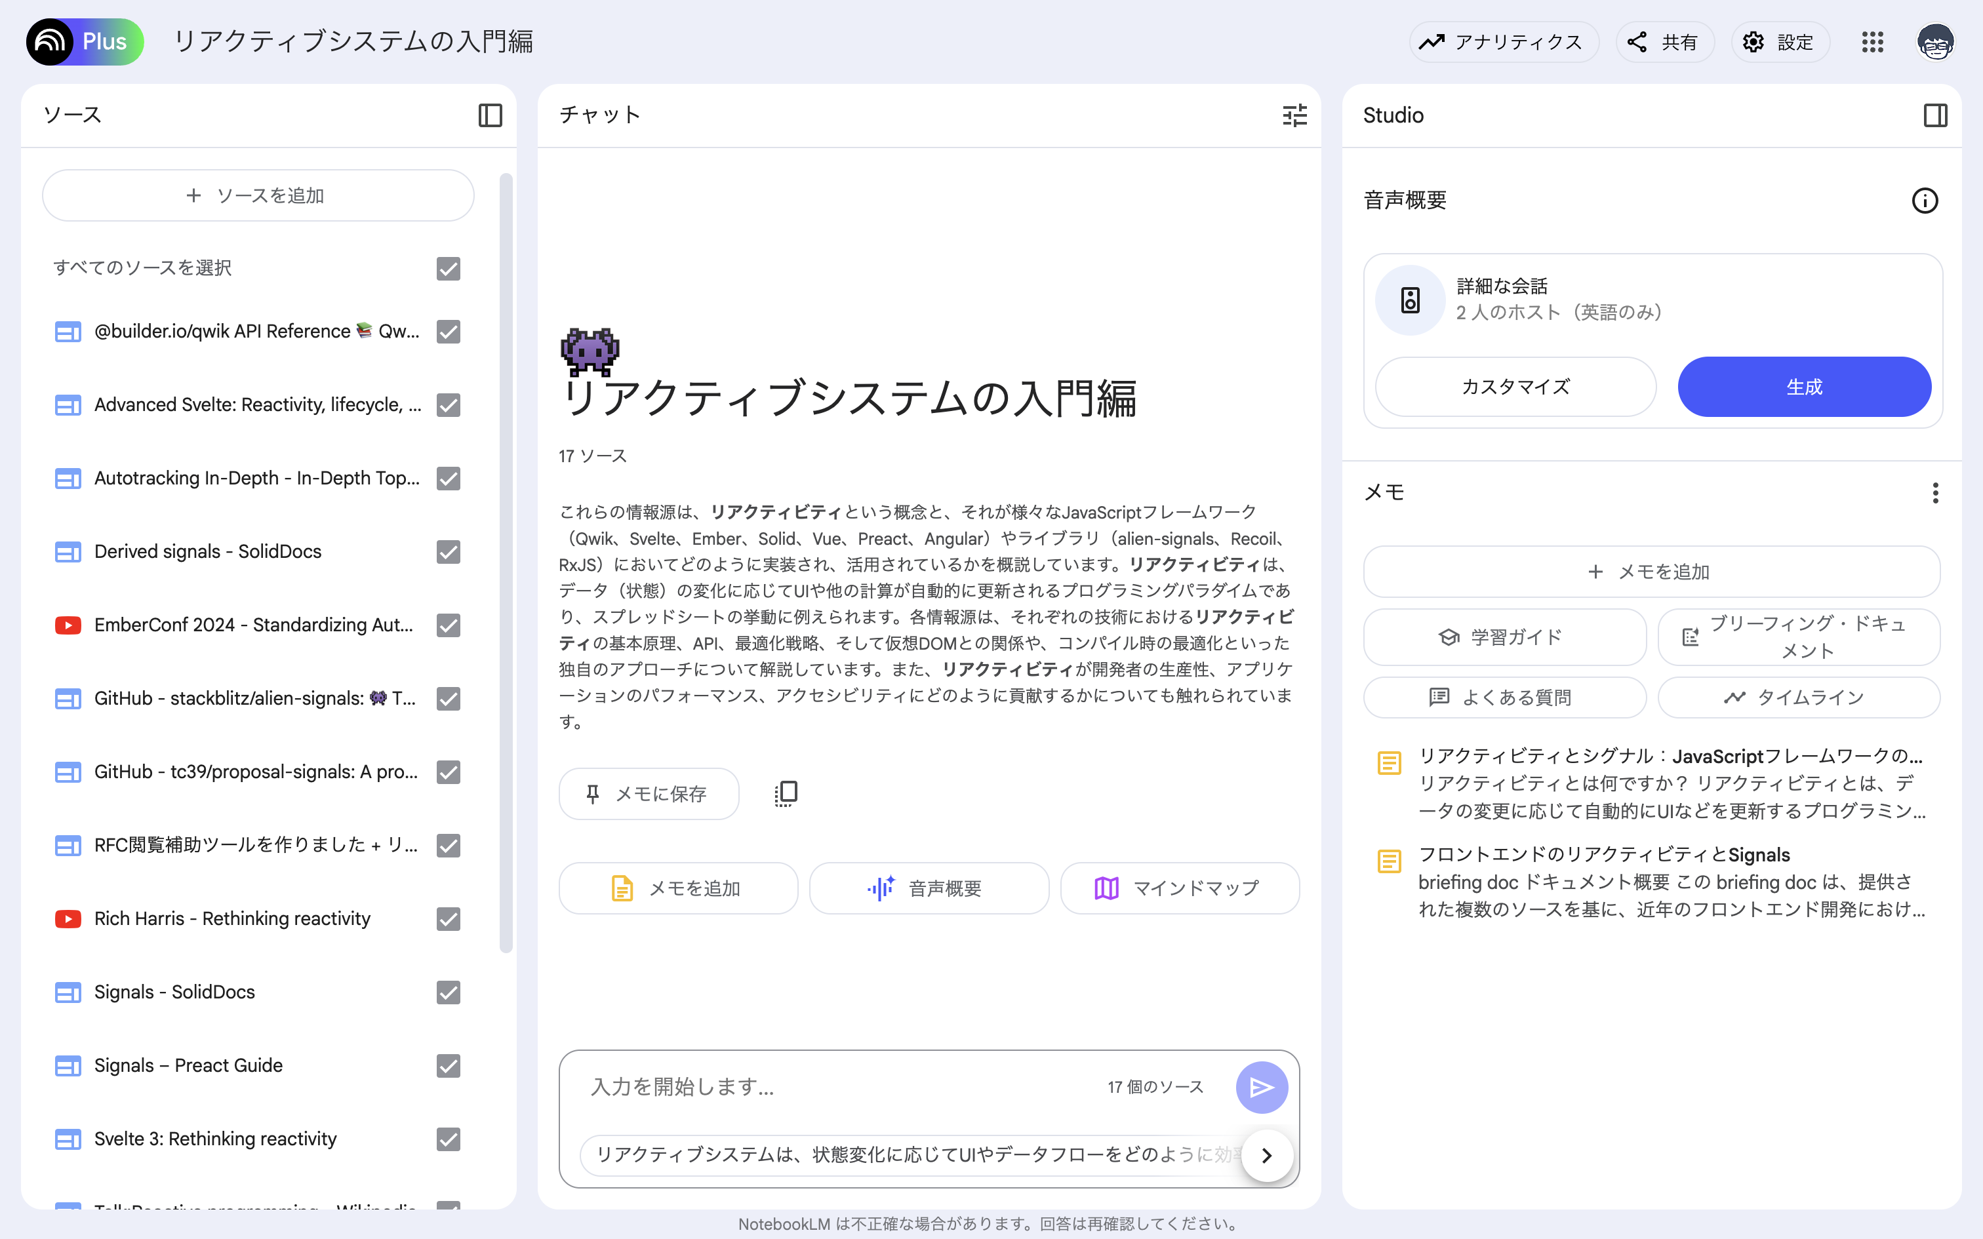Open 設定 from the top bar
The image size is (1983, 1239).
pyautogui.click(x=1780, y=42)
